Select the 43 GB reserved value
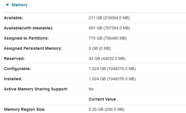Viewport: 186px width, 113px height. 107,58
